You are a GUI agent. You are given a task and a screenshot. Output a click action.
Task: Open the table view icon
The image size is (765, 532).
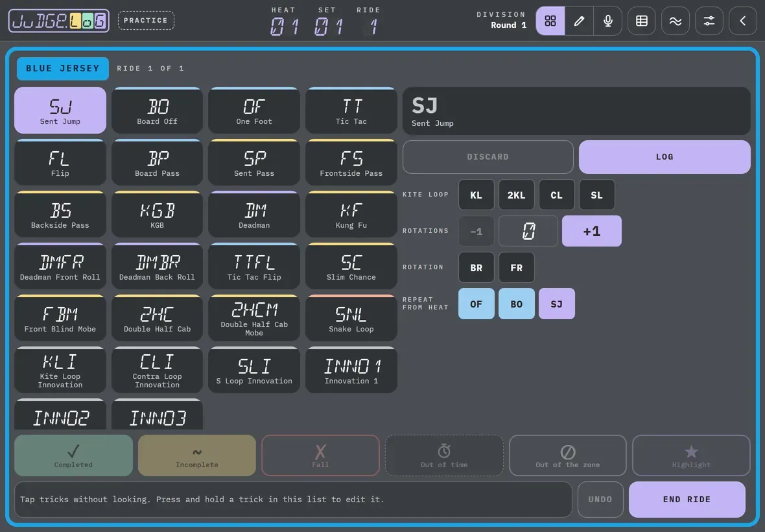[x=642, y=21]
